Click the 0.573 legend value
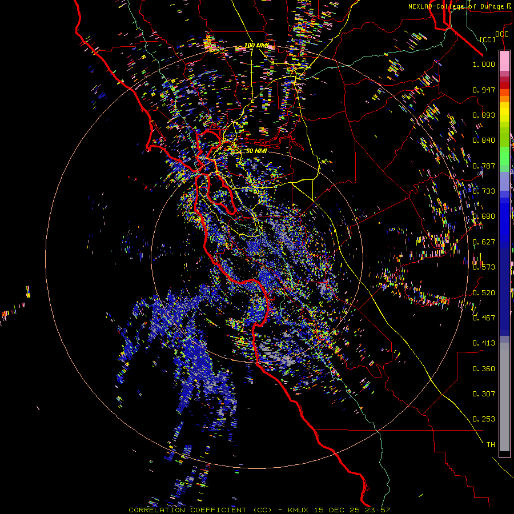The image size is (514, 514). (484, 267)
